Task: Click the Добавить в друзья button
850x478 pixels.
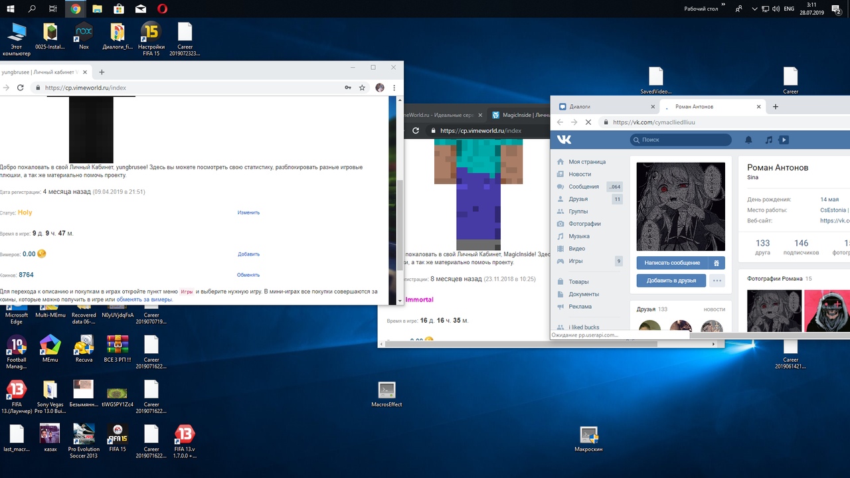Action: coord(671,281)
